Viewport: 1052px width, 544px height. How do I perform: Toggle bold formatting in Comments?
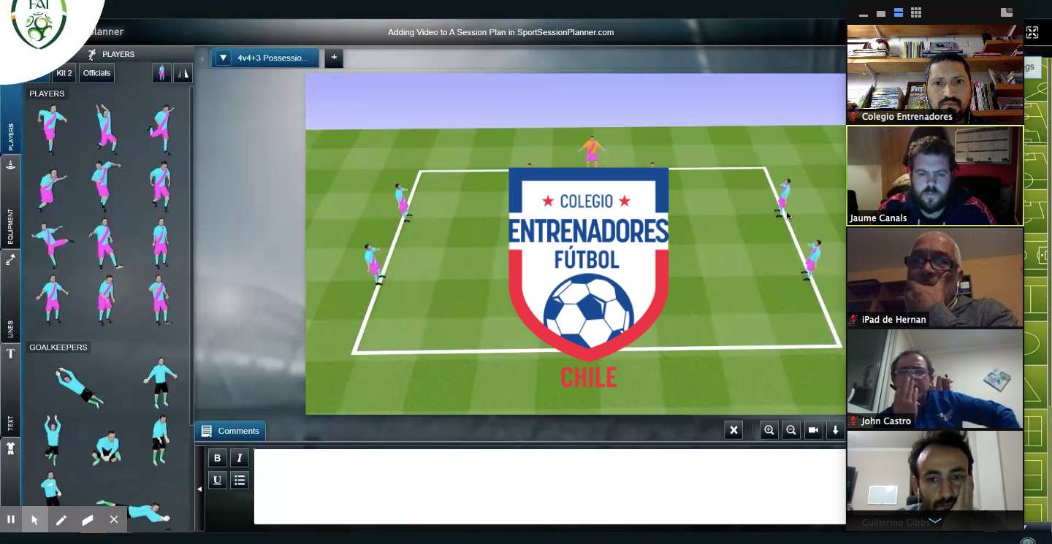click(217, 458)
